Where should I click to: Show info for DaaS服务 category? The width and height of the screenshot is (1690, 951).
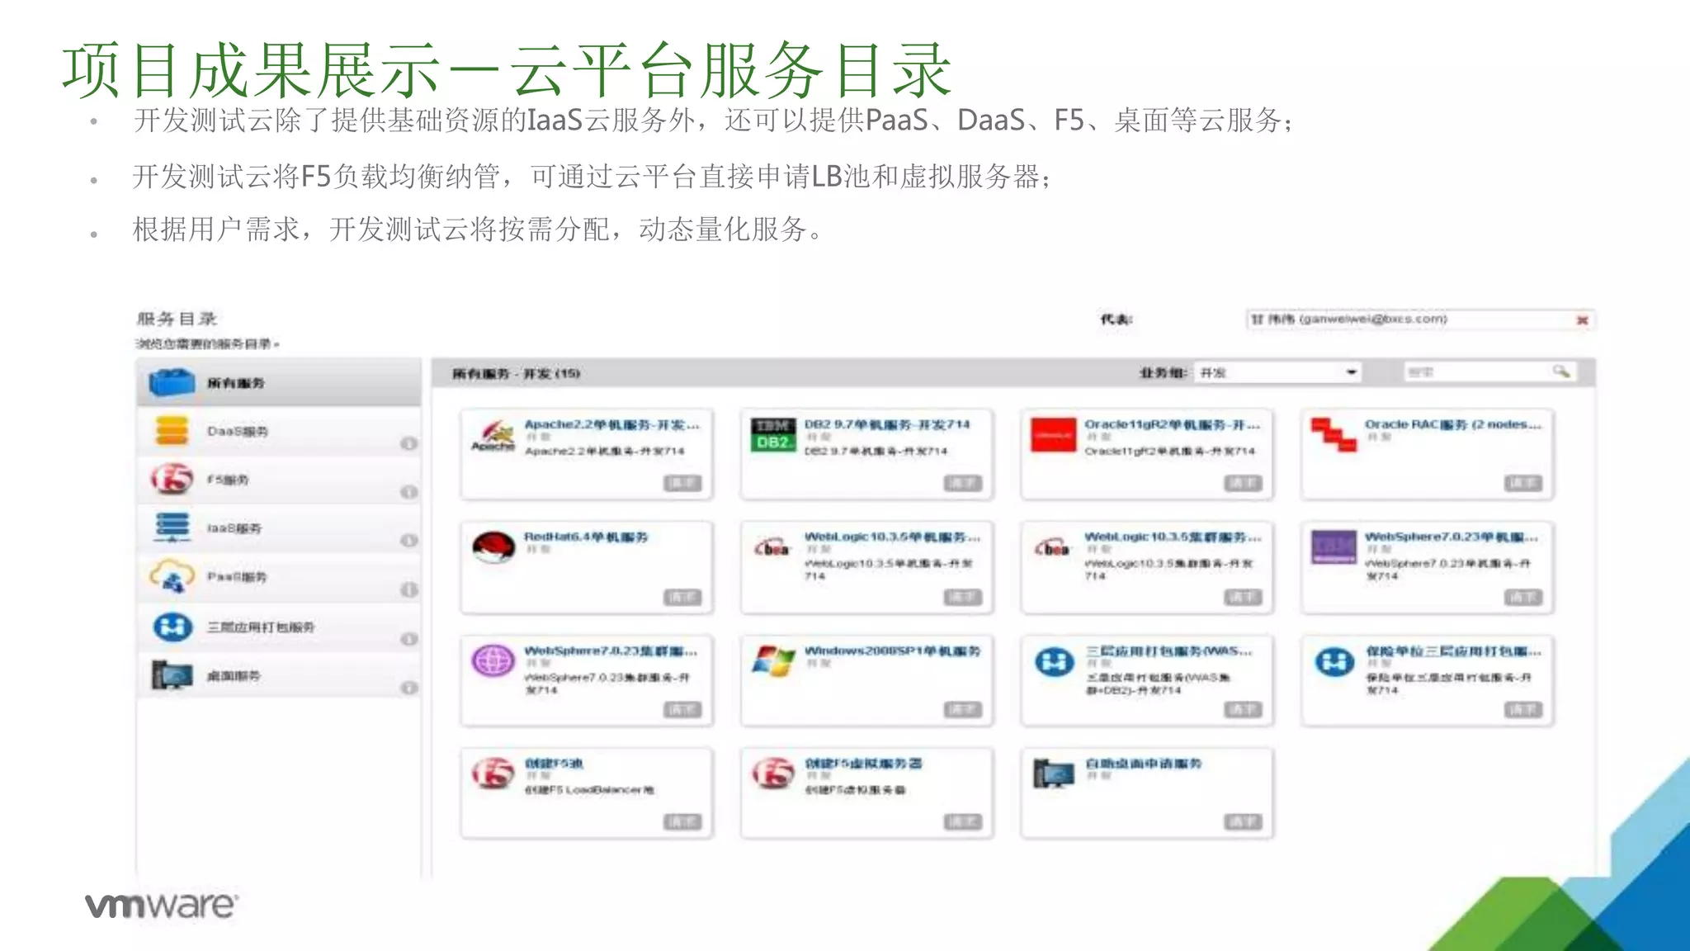tap(408, 443)
